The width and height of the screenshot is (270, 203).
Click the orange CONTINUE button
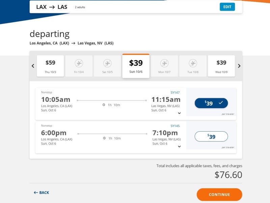point(219,195)
